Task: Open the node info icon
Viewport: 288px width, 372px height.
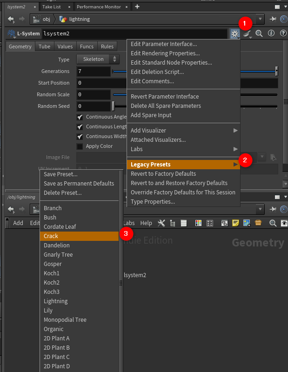Action: tap(271, 33)
